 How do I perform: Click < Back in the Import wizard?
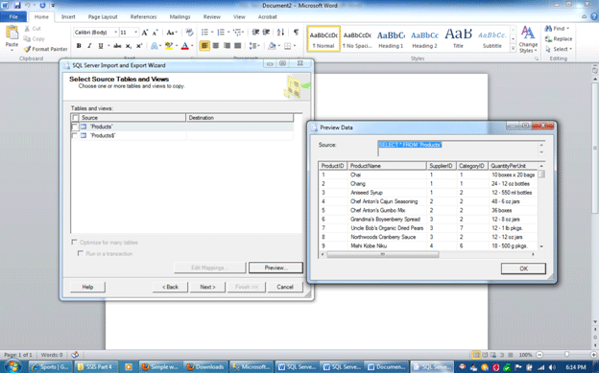coord(170,287)
